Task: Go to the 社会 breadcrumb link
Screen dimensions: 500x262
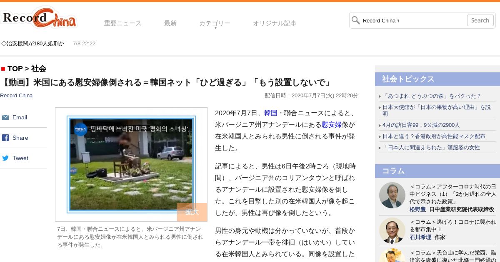Action: pyautogui.click(x=39, y=69)
